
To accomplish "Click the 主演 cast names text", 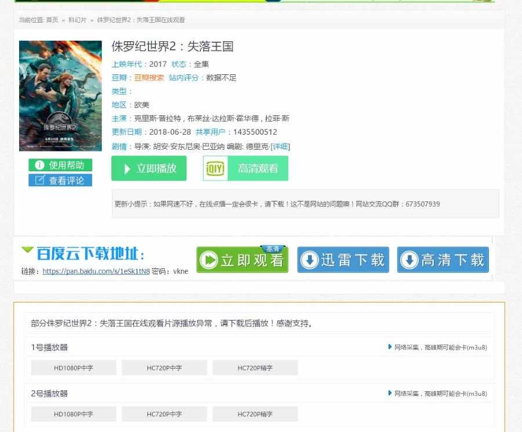I will coord(212,118).
